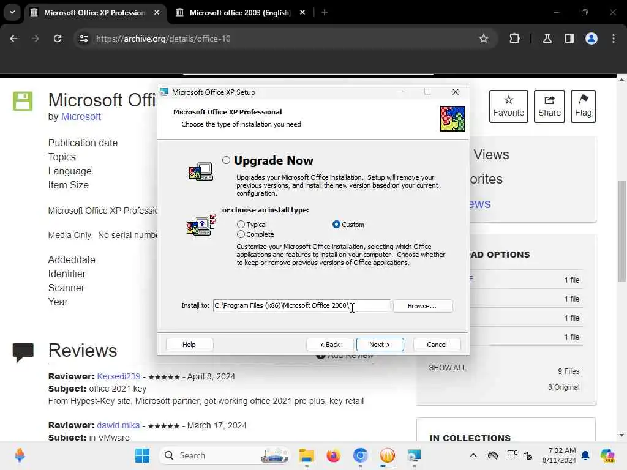Click the Office puzzle logo in Setup
The image size is (627, 470).
click(452, 119)
